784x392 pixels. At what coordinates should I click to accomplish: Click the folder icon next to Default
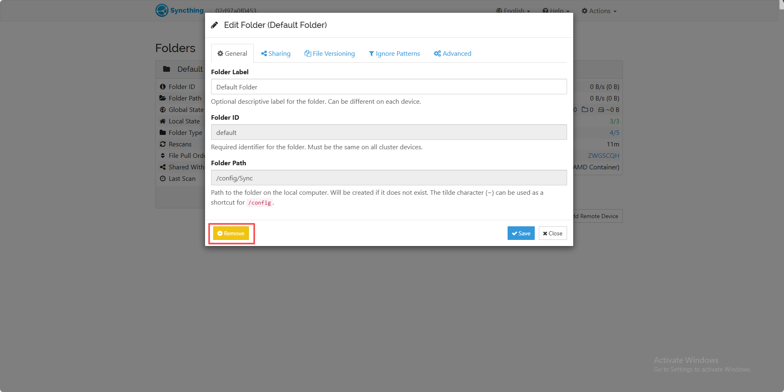(166, 69)
